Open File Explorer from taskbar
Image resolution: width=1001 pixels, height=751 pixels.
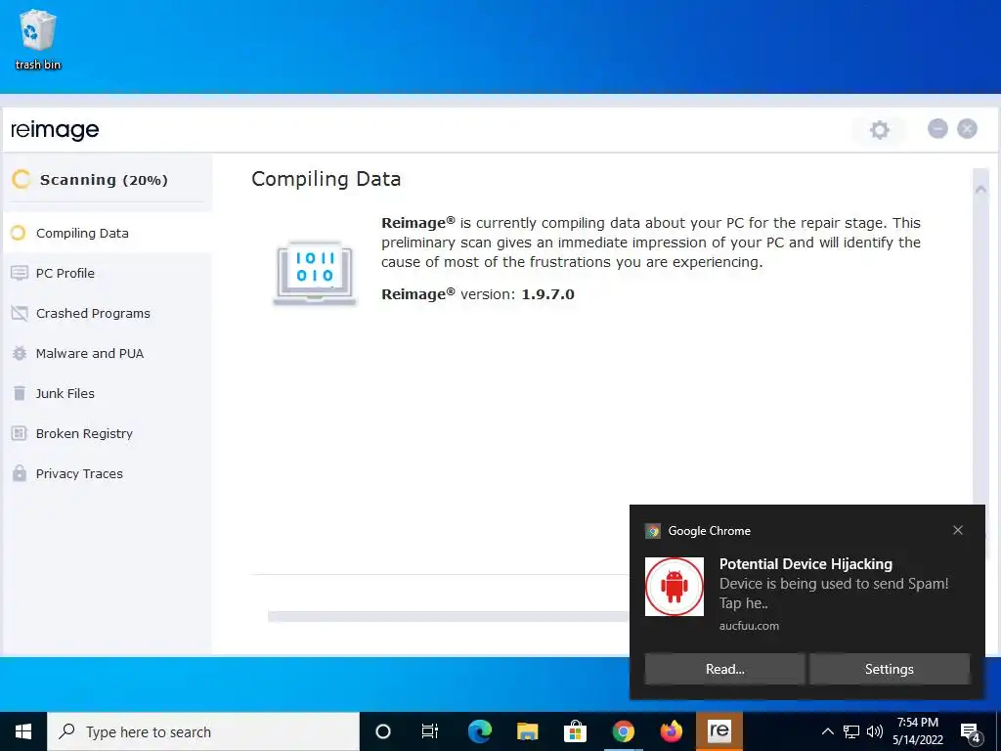coord(527,731)
